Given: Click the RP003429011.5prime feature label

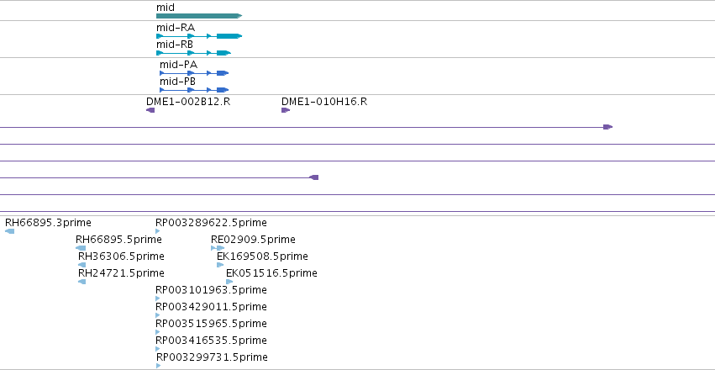Looking at the screenshot, I should tap(211, 307).
